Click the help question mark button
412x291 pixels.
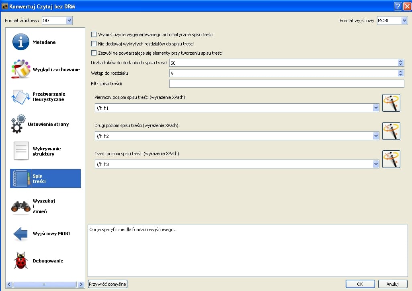coord(398,6)
